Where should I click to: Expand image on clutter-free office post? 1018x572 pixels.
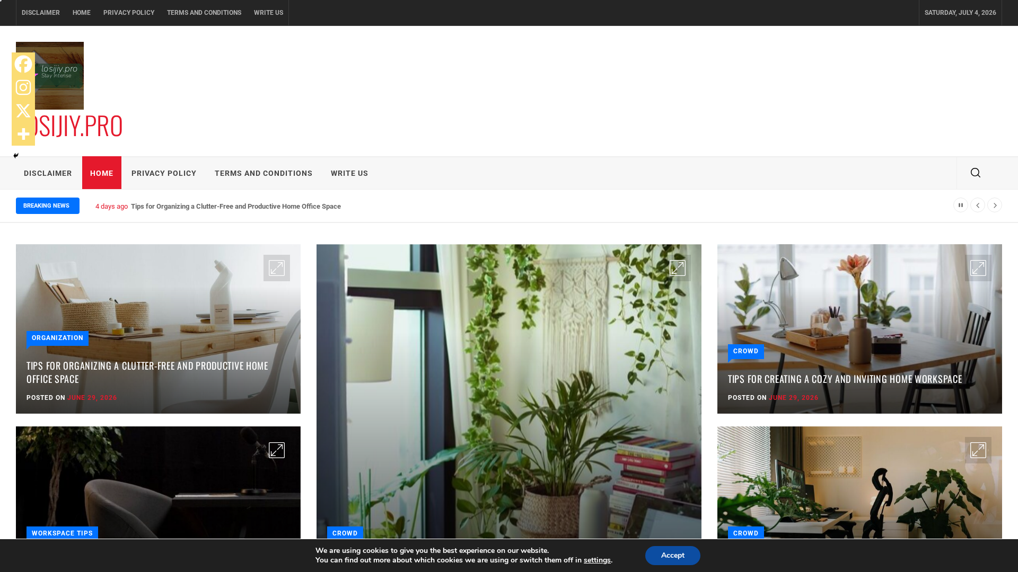(x=277, y=268)
